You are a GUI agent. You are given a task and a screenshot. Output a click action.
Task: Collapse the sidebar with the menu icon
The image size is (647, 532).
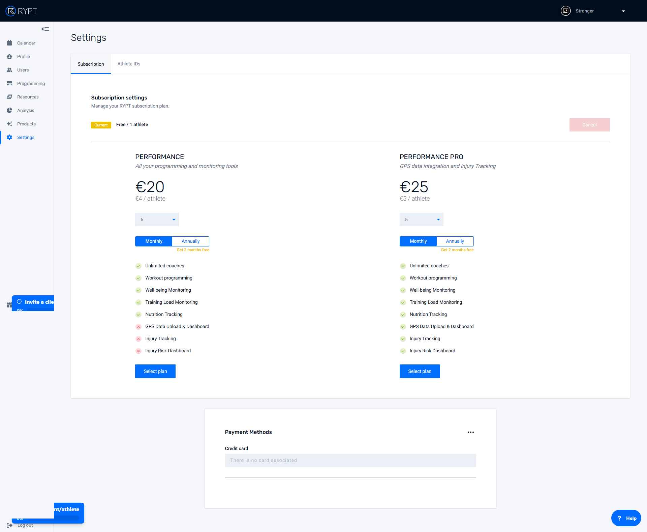tap(45, 29)
